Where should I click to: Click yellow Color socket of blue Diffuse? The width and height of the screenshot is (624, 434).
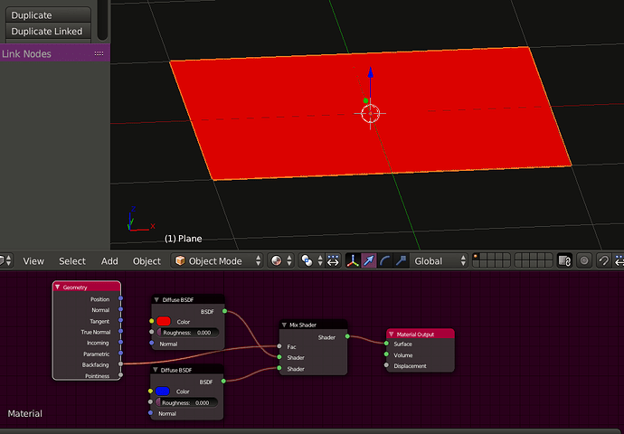point(150,391)
